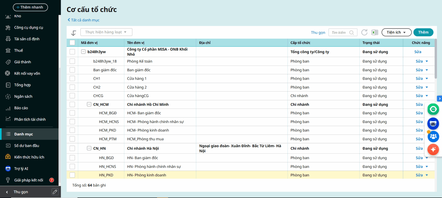The image size is (442, 198).
Task: Go to Tài sản cố định menu
Action: (x=27, y=39)
